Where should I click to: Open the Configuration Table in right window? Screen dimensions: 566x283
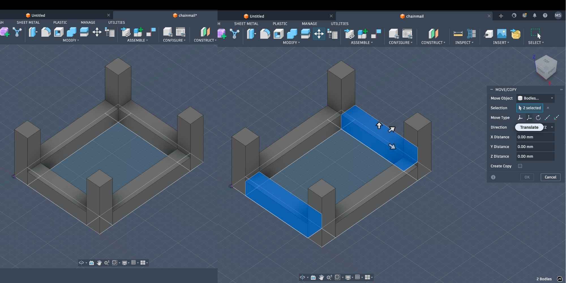pos(408,34)
